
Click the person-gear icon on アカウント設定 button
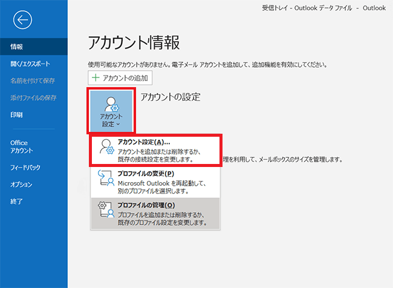[x=111, y=104]
